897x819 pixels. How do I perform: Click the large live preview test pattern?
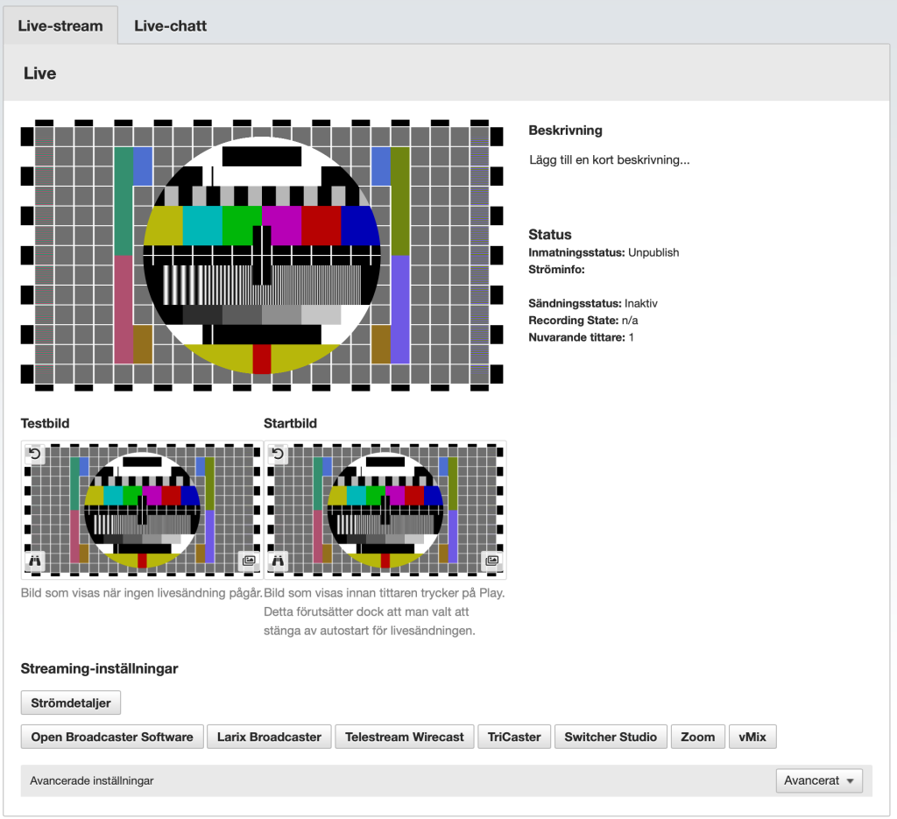(262, 255)
